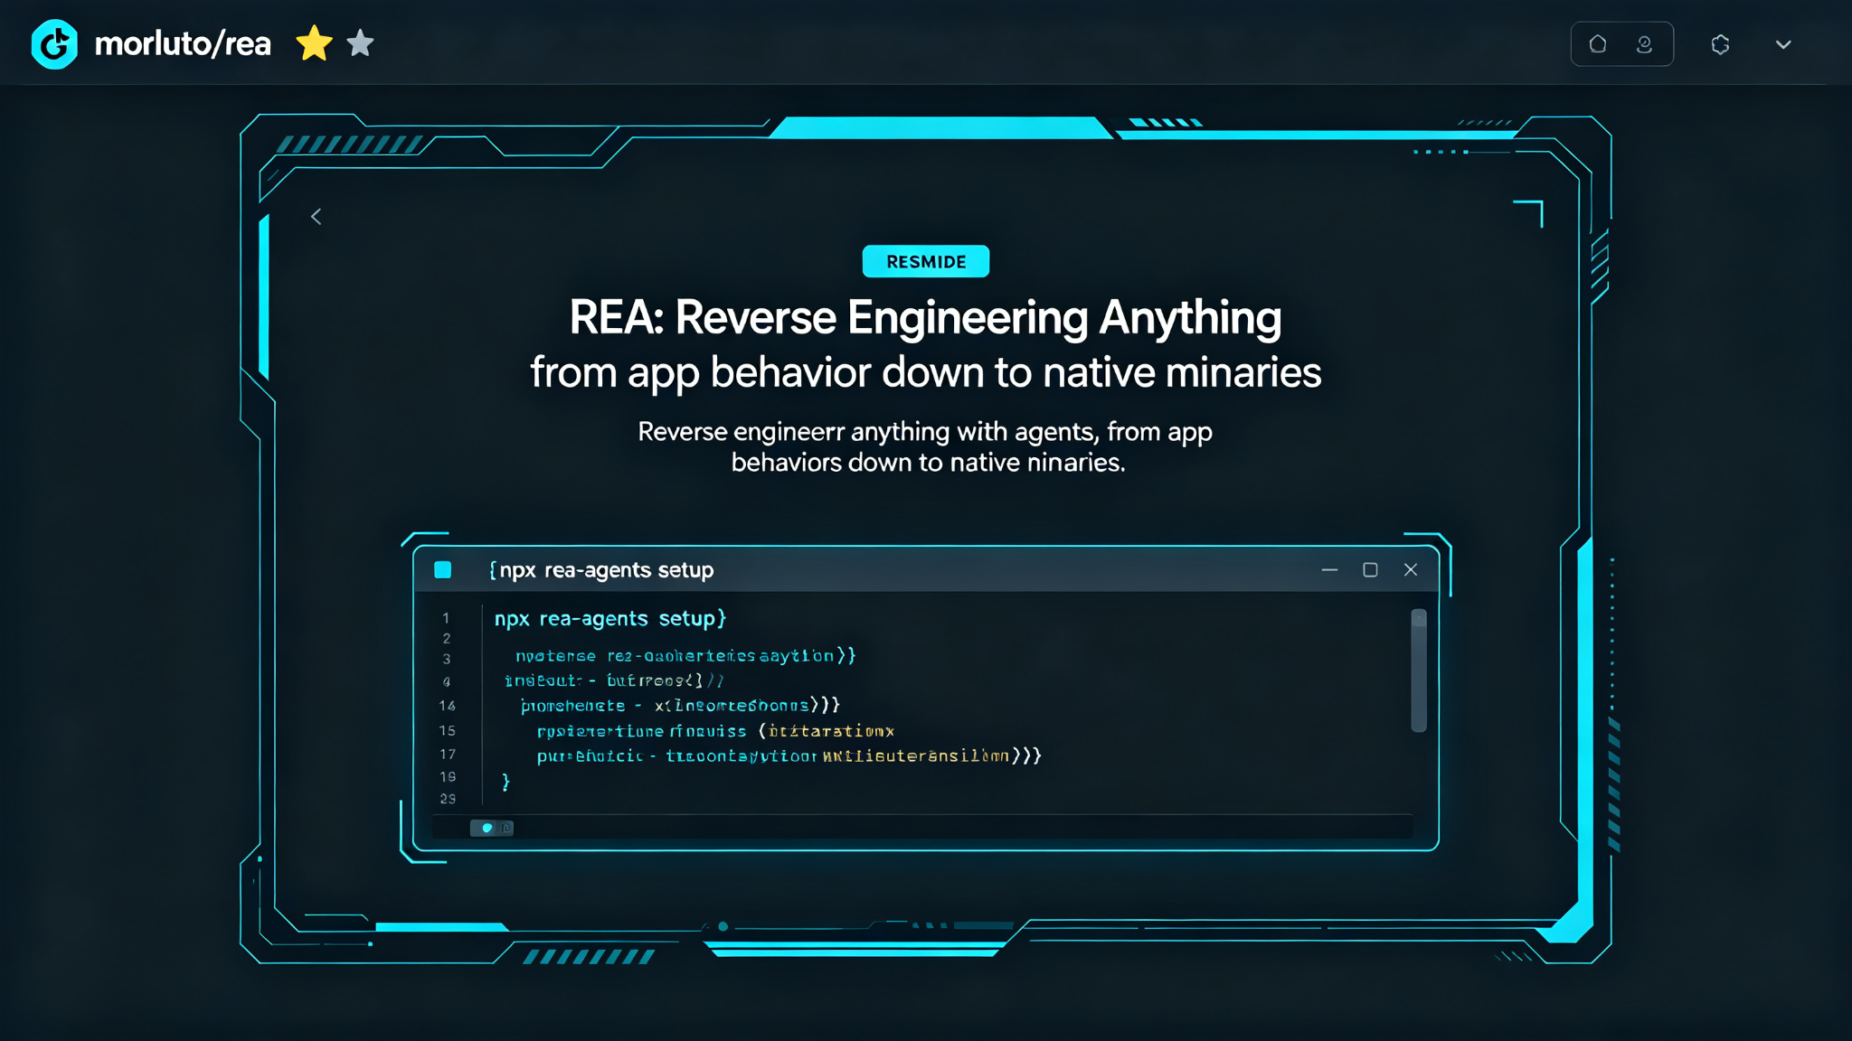Open the user account icon
Screen dimensions: 1852x1041
pos(1645,44)
